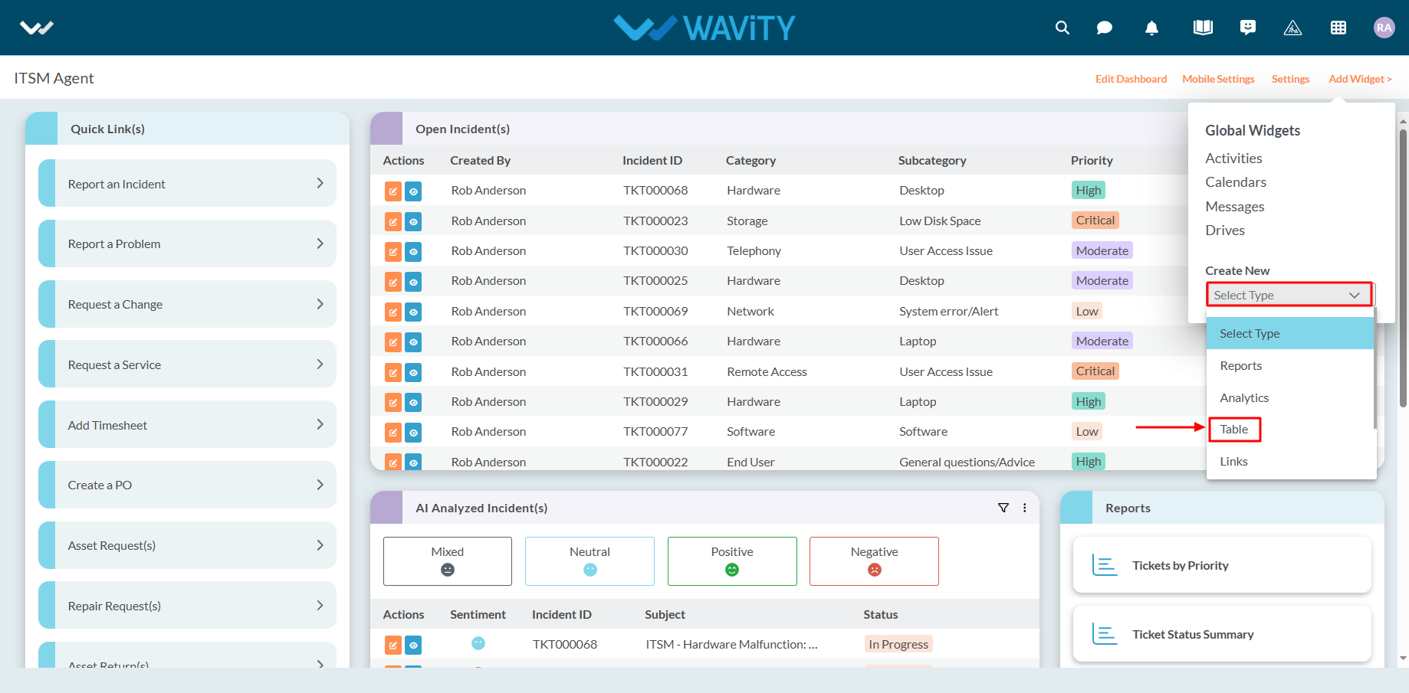Viewport: 1409px width, 693px height.
Task: View incident TKT000069 with blue eye icon
Action: [413, 312]
